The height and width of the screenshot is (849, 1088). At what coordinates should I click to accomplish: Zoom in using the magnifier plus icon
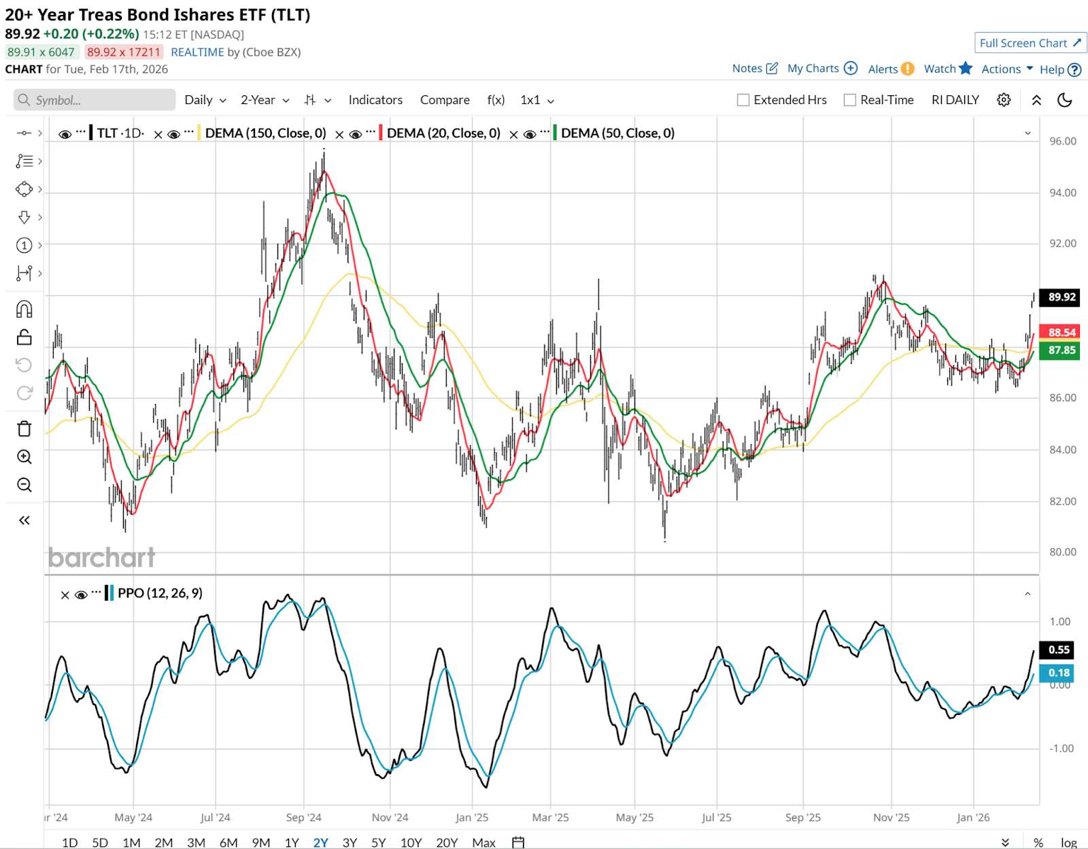[24, 456]
